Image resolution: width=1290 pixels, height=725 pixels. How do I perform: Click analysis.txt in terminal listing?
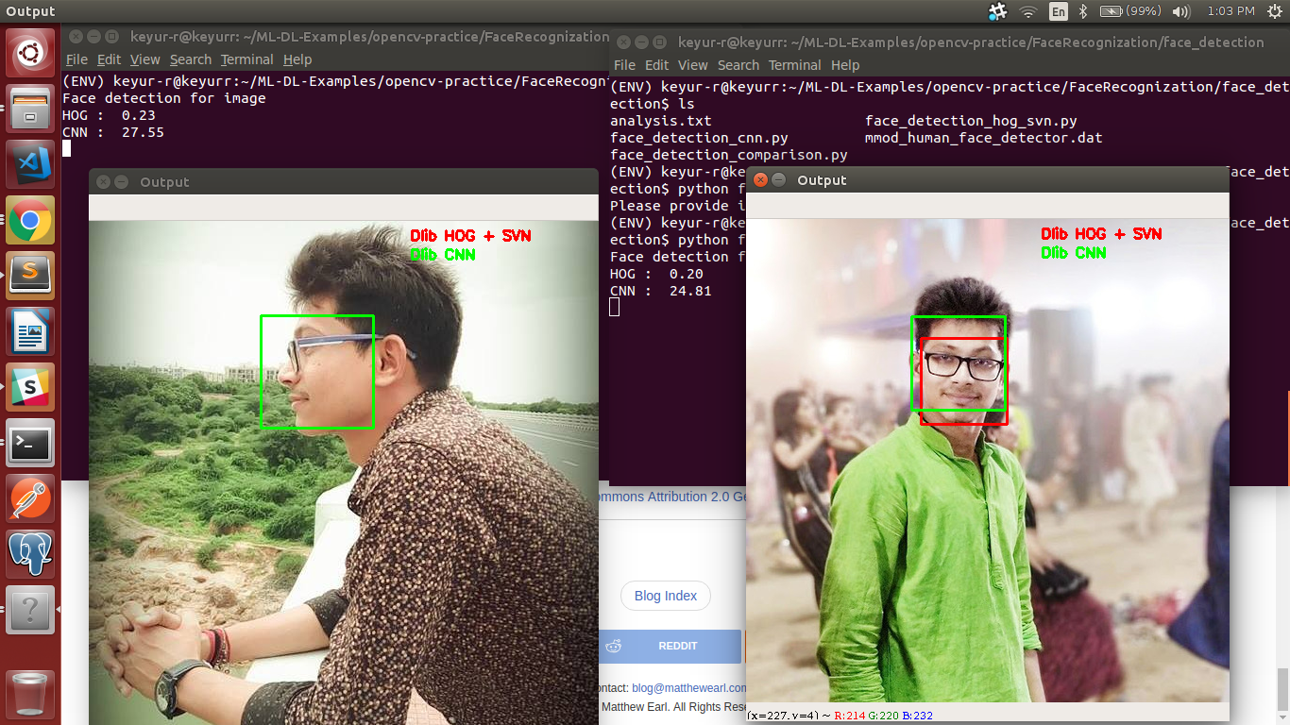point(661,121)
